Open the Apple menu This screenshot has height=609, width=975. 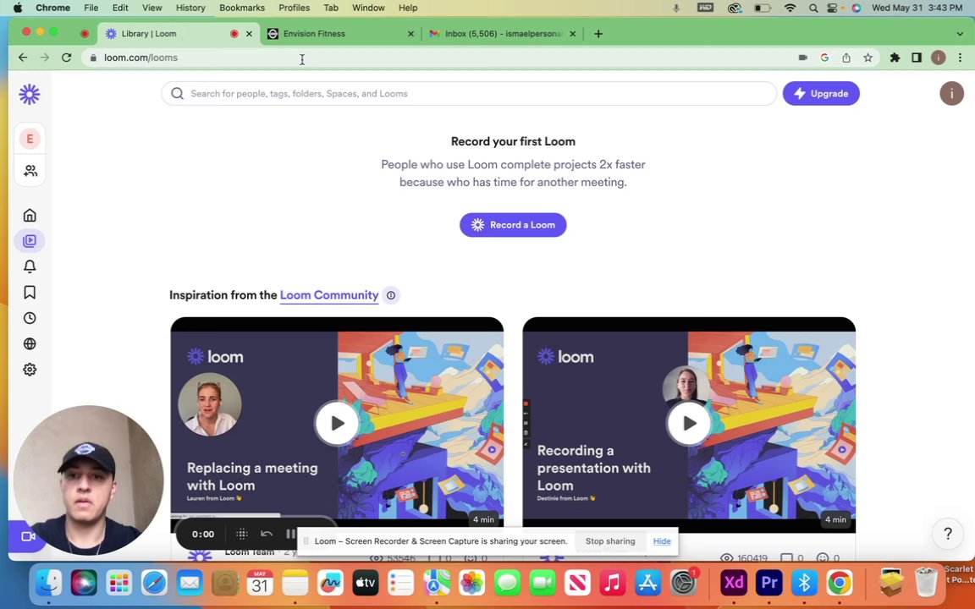[x=18, y=8]
